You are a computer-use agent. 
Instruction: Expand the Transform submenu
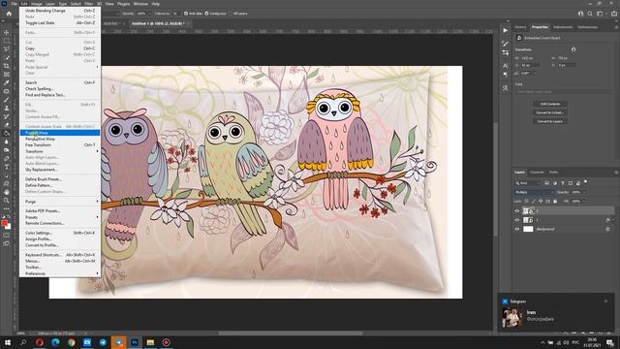pyautogui.click(x=60, y=151)
